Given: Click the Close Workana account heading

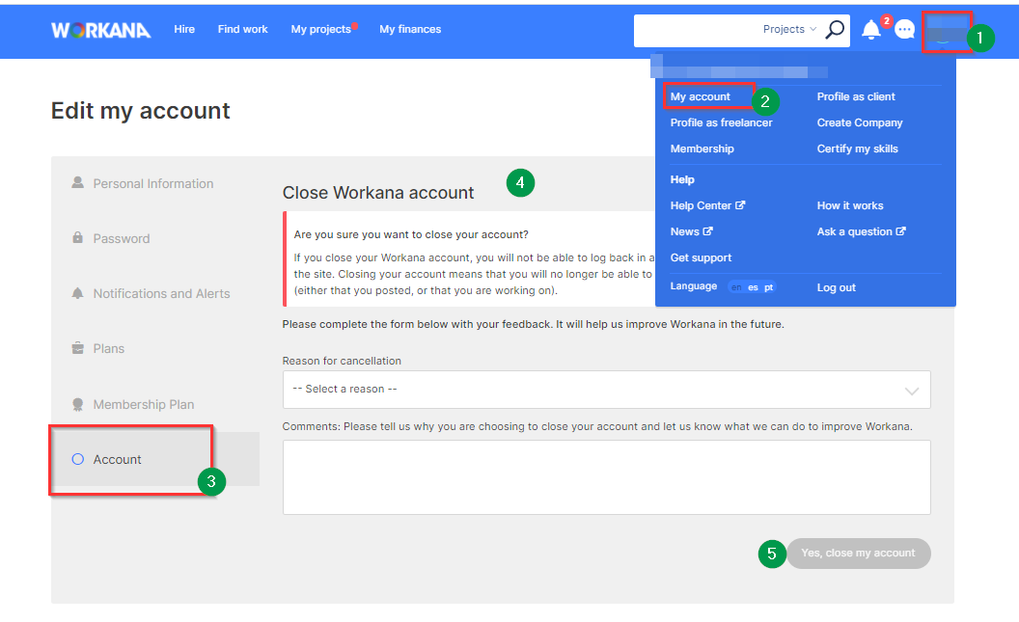Looking at the screenshot, I should point(378,193).
